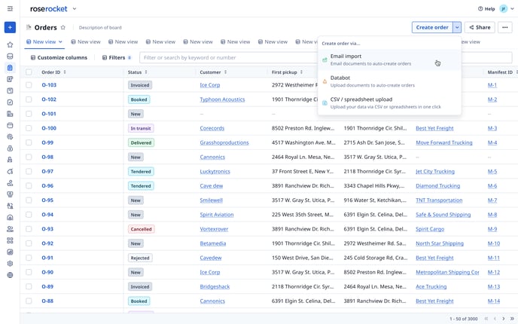Open the settings gear icon in the sidebar

[10, 264]
